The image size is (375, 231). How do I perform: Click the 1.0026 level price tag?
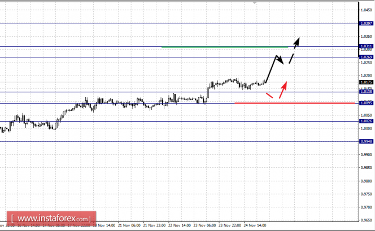point(366,121)
